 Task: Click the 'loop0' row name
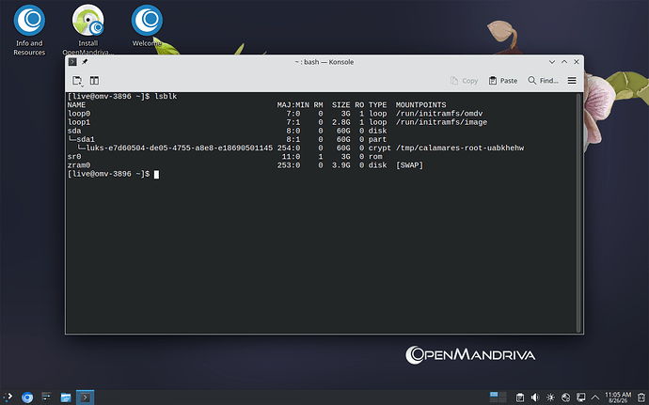[79, 114]
